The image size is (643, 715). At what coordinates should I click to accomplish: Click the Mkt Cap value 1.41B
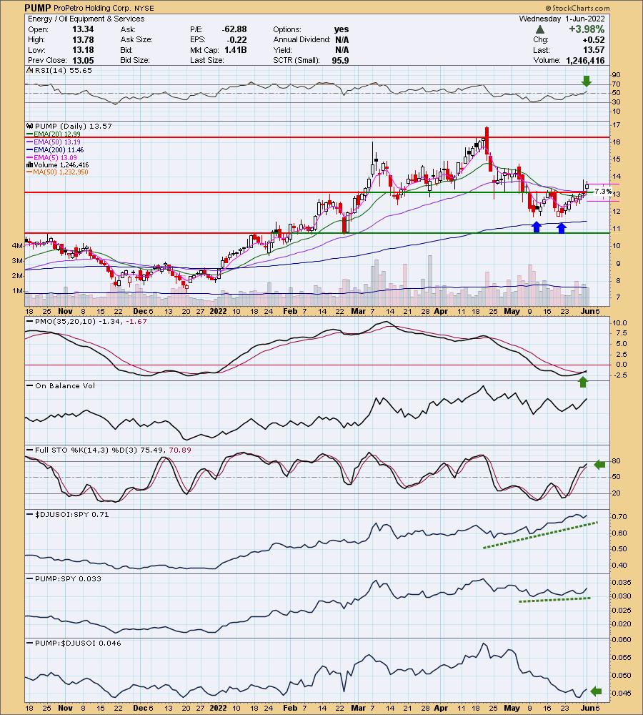point(236,50)
